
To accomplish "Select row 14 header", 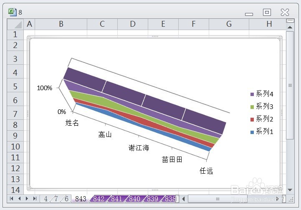I will point(15,190).
